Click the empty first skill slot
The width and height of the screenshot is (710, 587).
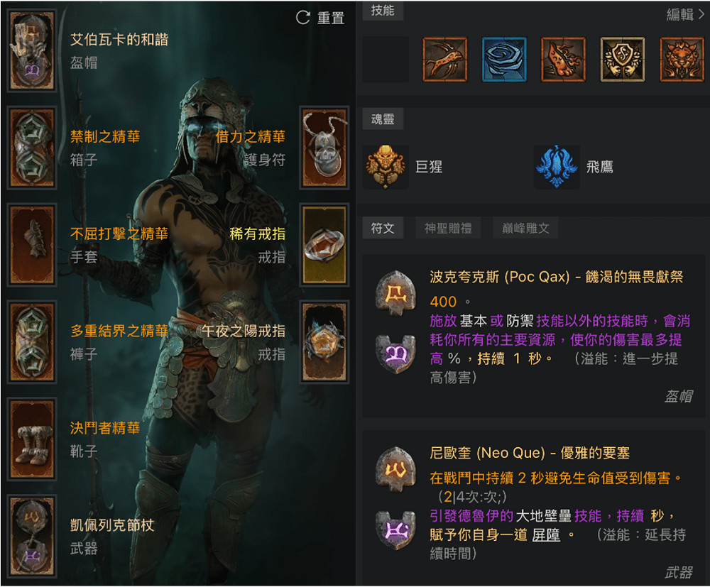point(386,60)
